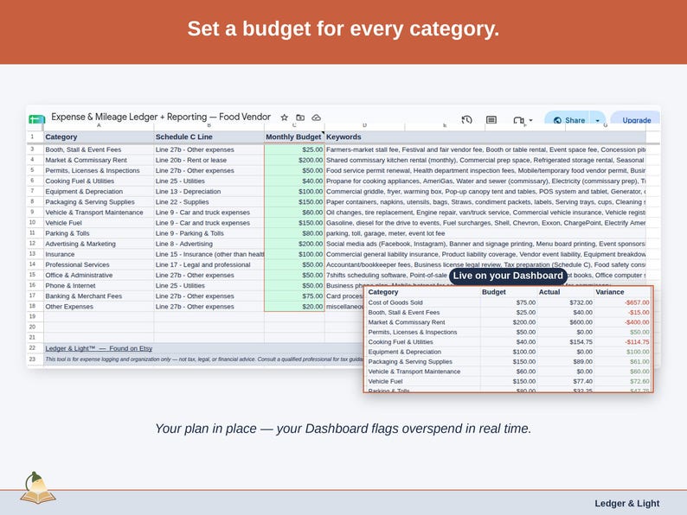The width and height of the screenshot is (687, 515).
Task: Select the Keywords header cell
Action: coord(485,137)
